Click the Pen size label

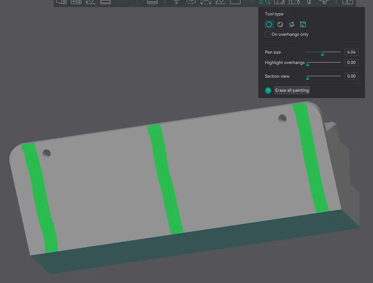[x=273, y=52]
